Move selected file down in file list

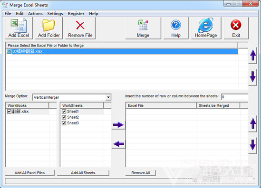tap(252, 77)
